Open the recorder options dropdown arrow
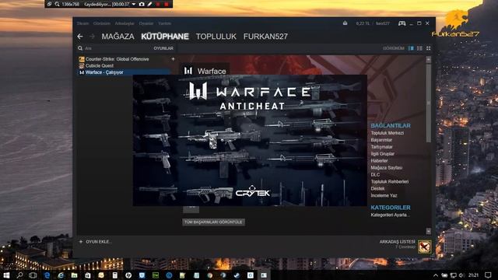Image resolution: width=498 pixels, height=280 pixels. coord(134,4)
